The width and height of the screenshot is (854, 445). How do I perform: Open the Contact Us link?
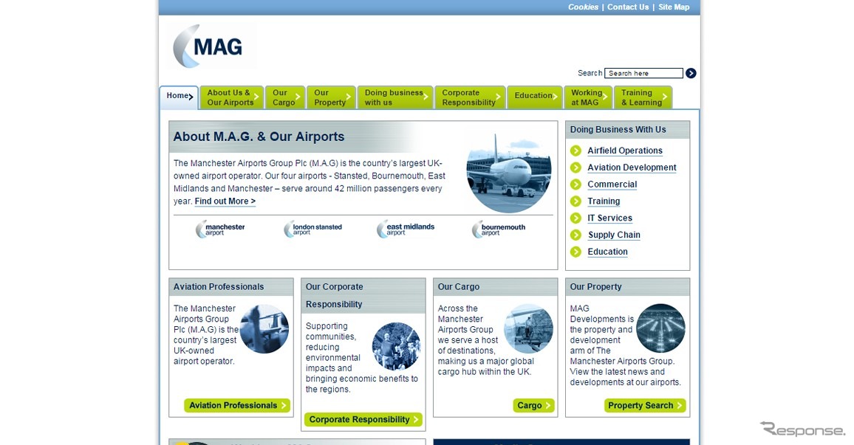point(628,7)
